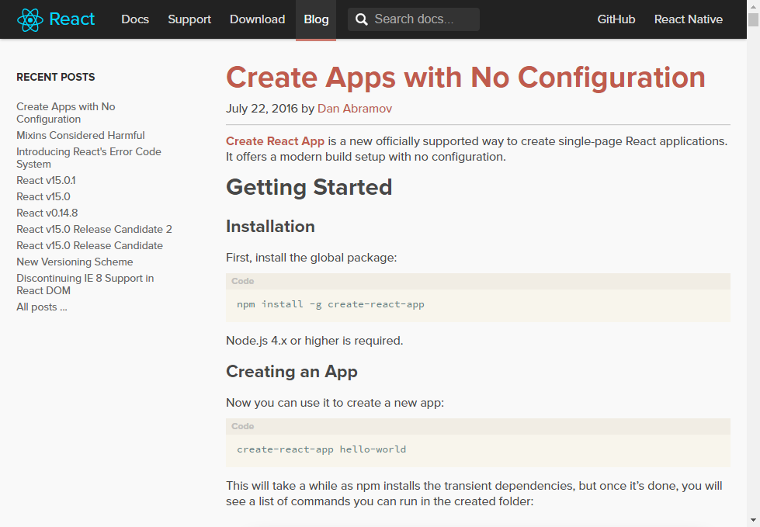This screenshot has height=527, width=760.
Task: Focus the Search docs input field
Action: coord(423,19)
